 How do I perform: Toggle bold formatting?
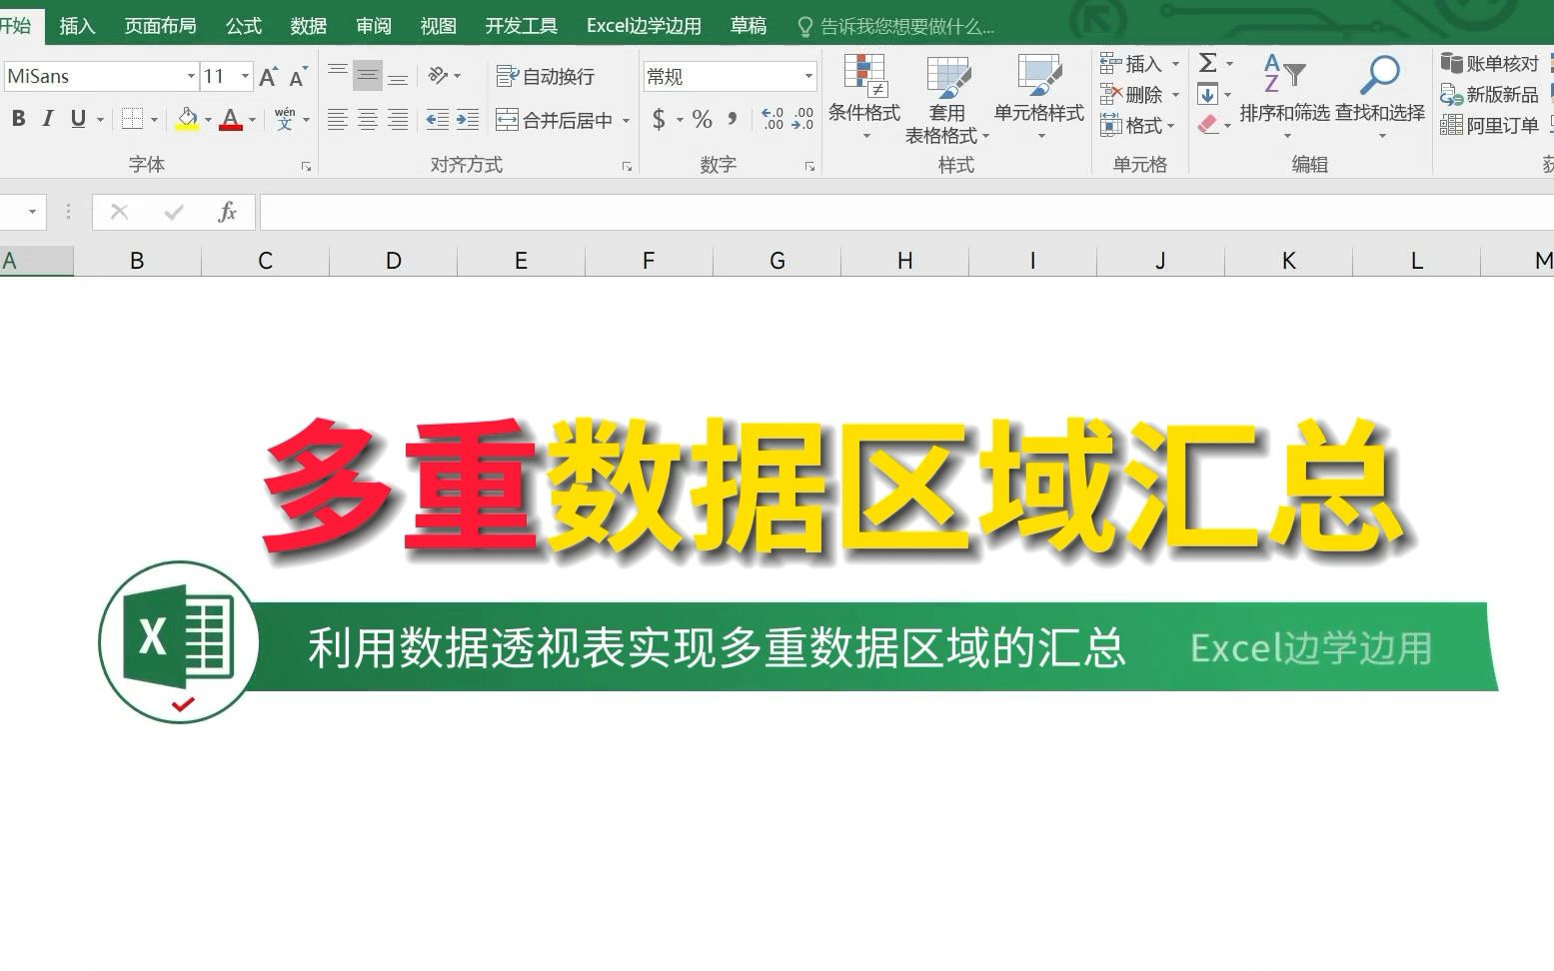(x=18, y=119)
